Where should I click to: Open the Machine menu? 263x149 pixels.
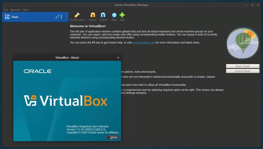click(15, 10)
